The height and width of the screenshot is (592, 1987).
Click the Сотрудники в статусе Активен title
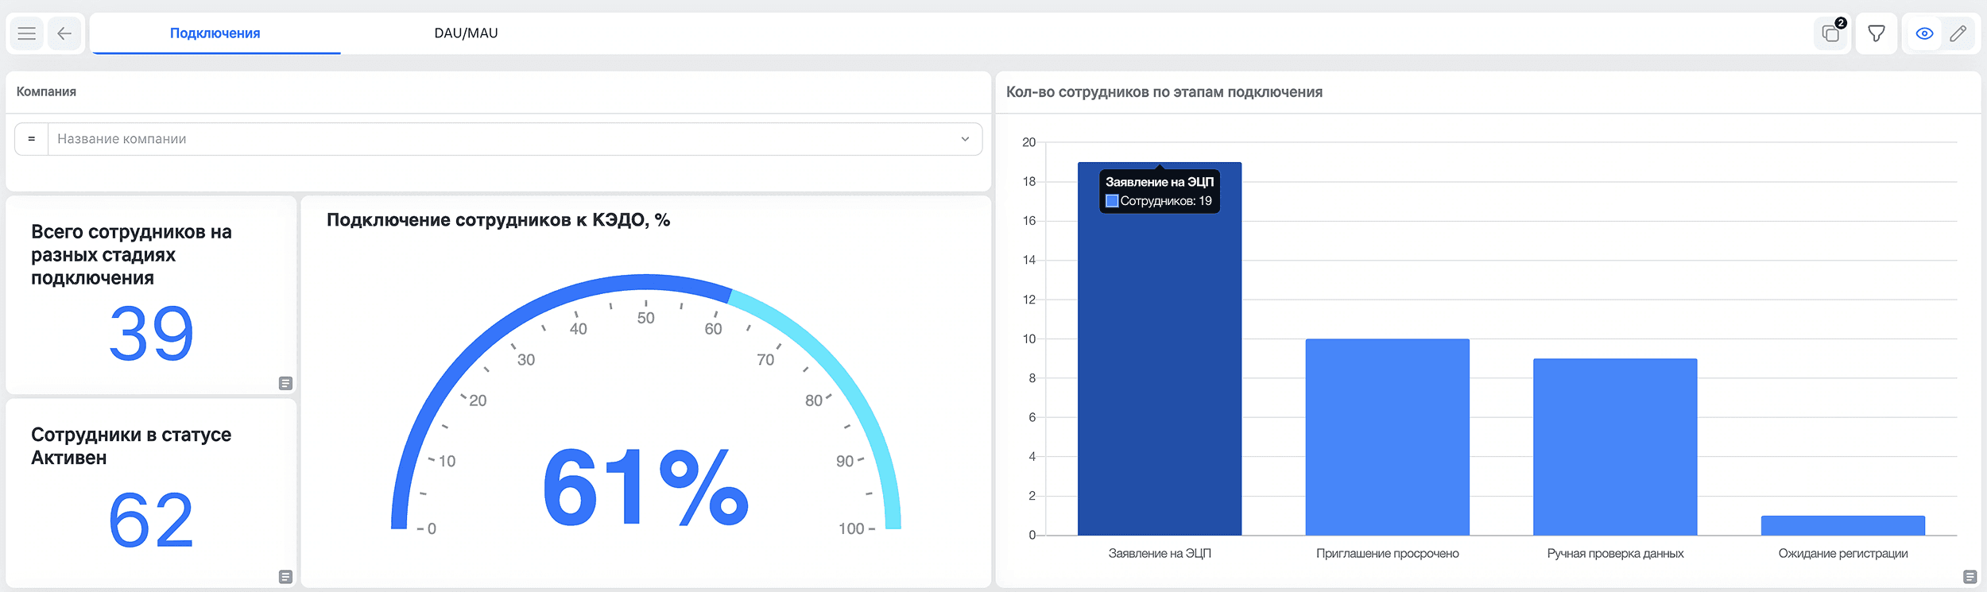[131, 446]
